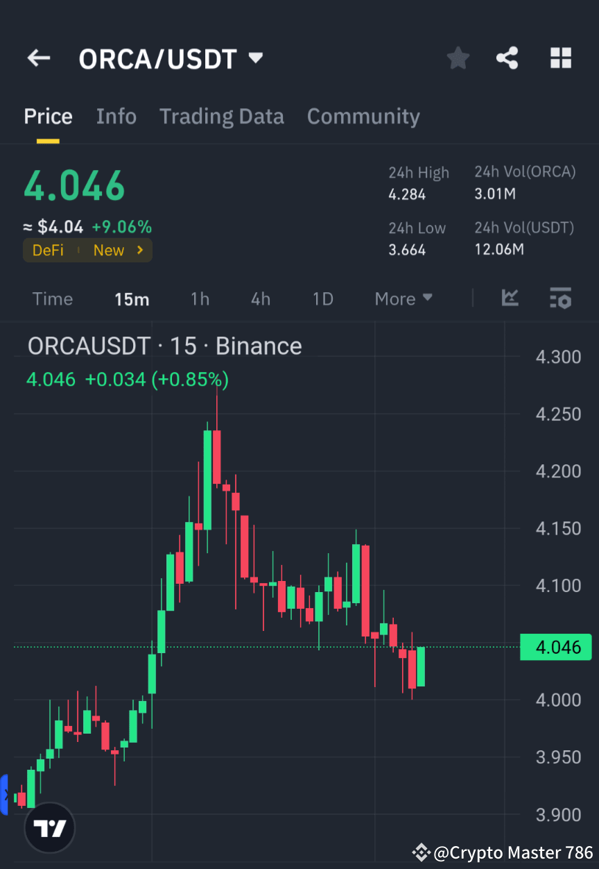Open the DeFi New tag chevron
The width and height of the screenshot is (599, 869).
pos(142,250)
